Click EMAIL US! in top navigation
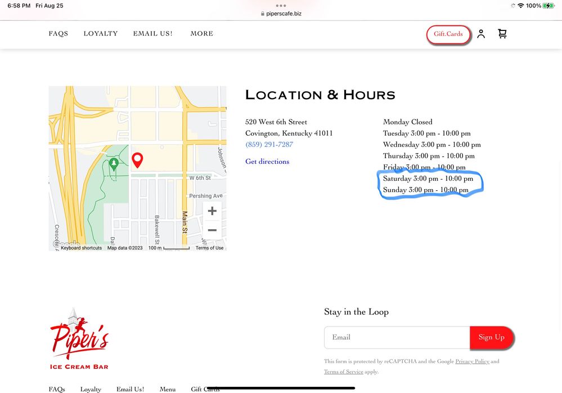Viewport: 562px width, 393px height. [x=152, y=34]
